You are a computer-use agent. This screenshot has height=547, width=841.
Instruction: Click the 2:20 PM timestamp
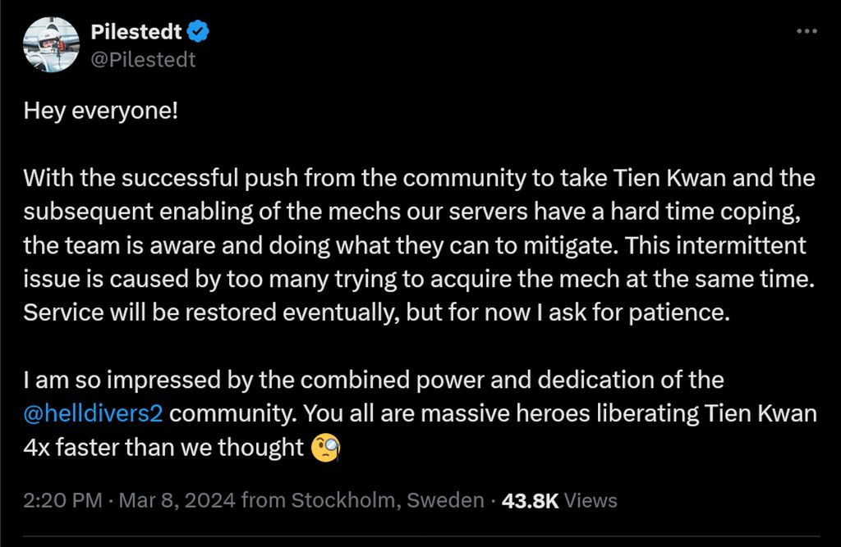(62, 500)
